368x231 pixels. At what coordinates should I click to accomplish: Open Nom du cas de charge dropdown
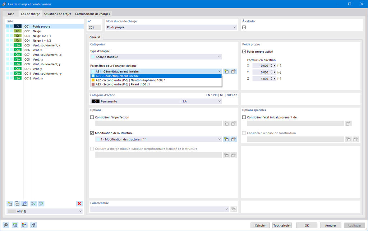234,27
